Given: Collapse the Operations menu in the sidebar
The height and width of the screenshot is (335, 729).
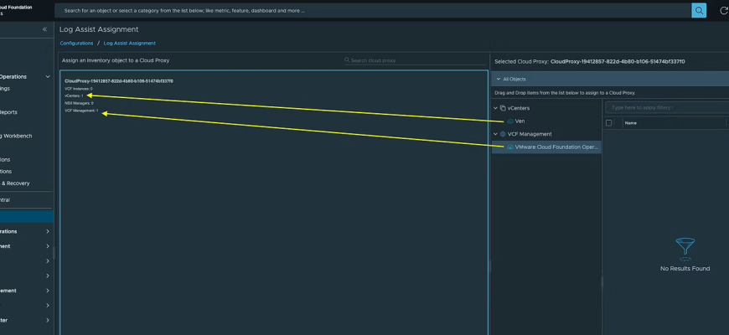Looking at the screenshot, I should 48,77.
